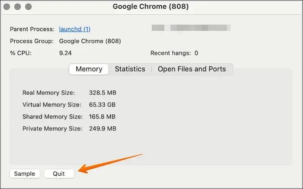Click the blurred user info field

[190, 29]
